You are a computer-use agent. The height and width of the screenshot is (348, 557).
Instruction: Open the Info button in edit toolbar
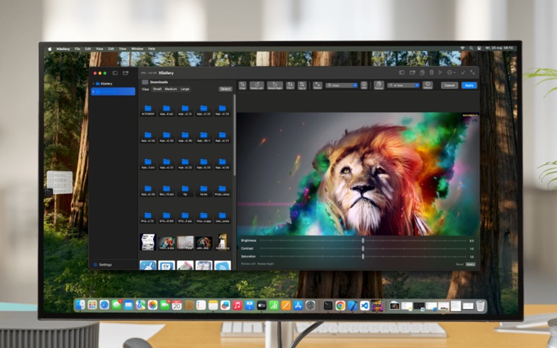363,85
